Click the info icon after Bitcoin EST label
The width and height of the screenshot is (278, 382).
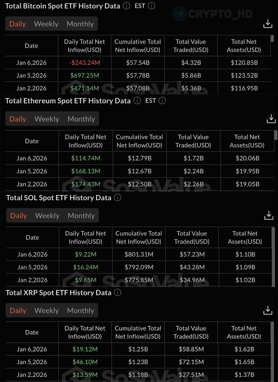pyautogui.click(x=152, y=6)
